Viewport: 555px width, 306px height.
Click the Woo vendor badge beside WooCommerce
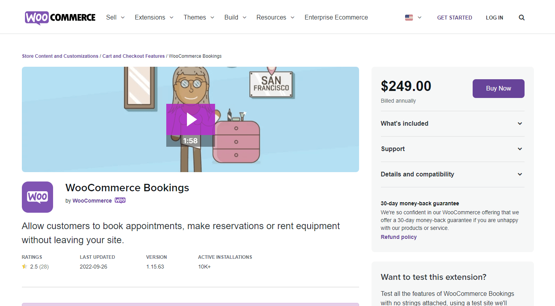pyautogui.click(x=120, y=200)
